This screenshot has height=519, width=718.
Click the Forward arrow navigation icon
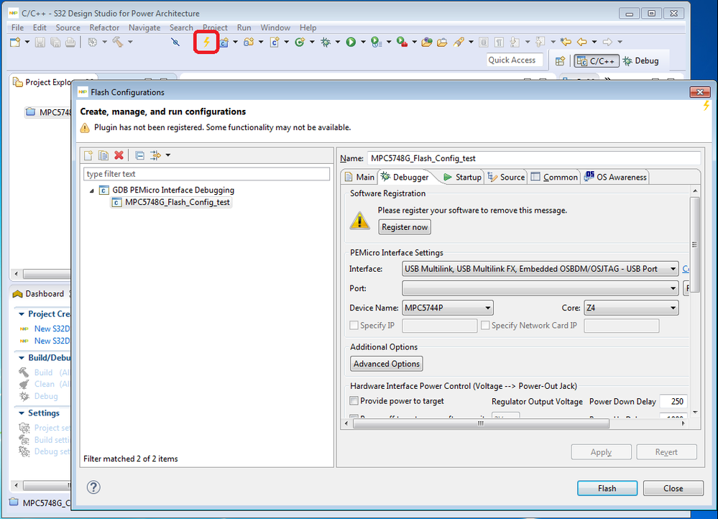pos(607,42)
